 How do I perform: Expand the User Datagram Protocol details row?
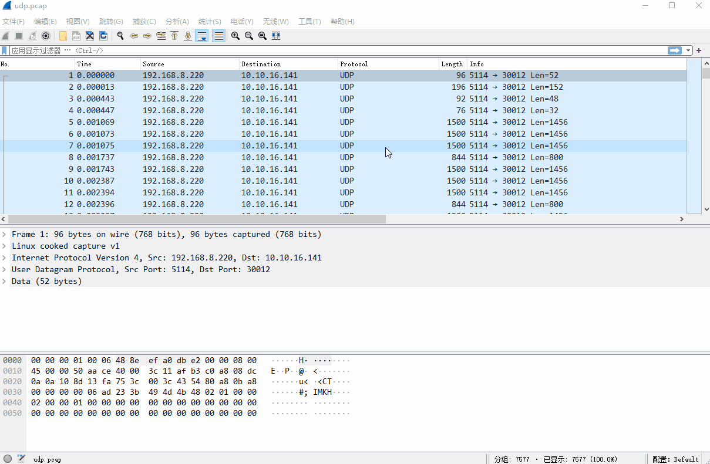(x=5, y=269)
